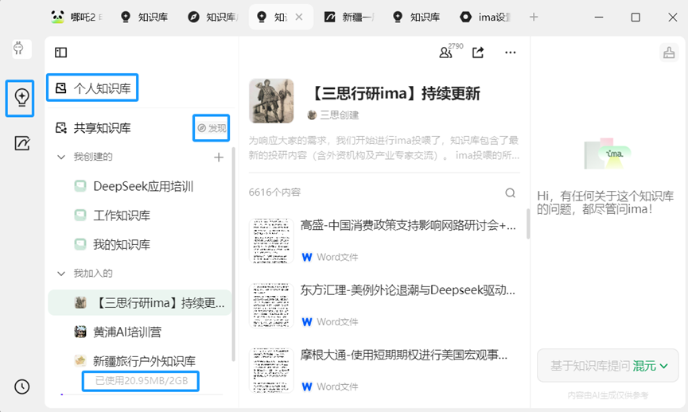
Task: Open the 混元 model dropdown
Action: click(x=651, y=366)
